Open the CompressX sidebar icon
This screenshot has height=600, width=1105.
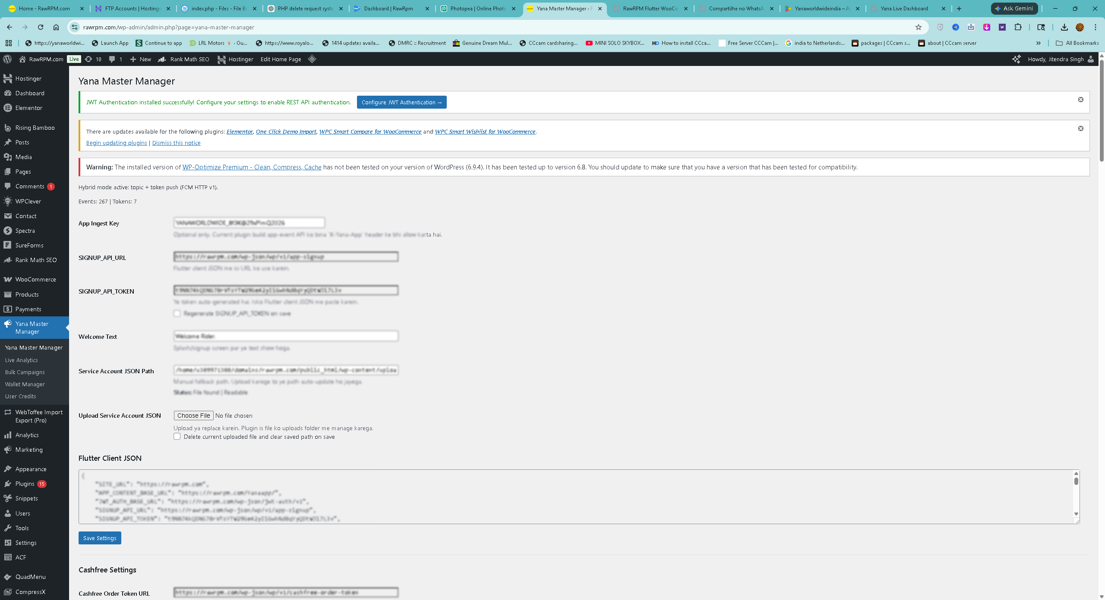(x=8, y=592)
